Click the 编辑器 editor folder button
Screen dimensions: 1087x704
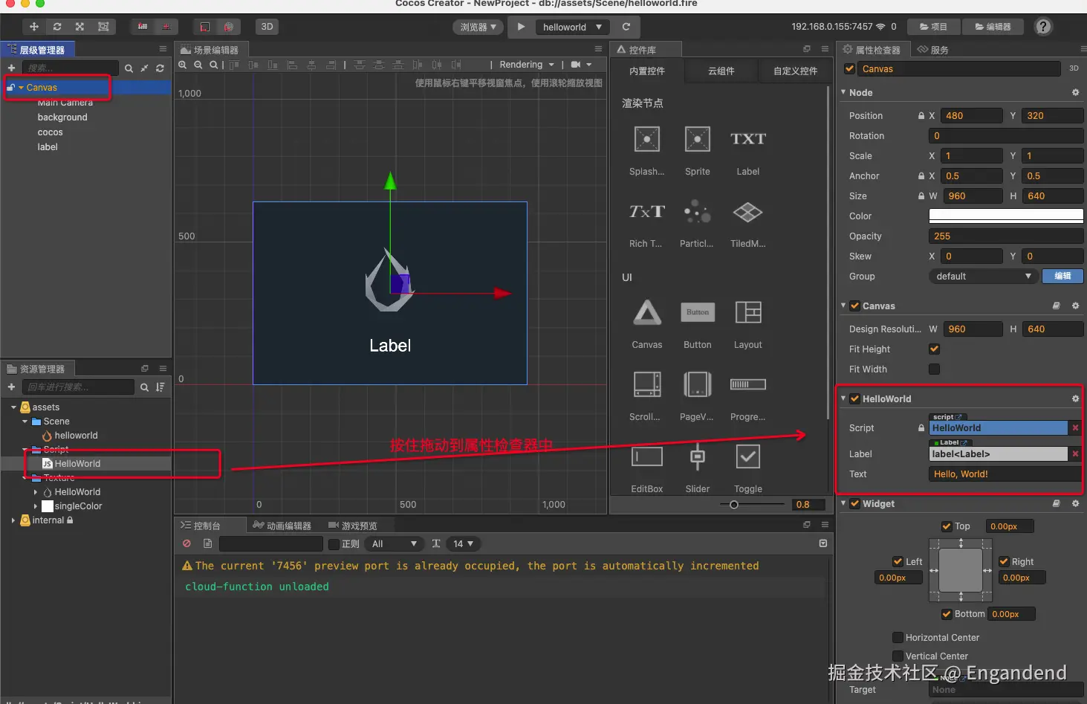pyautogui.click(x=993, y=27)
